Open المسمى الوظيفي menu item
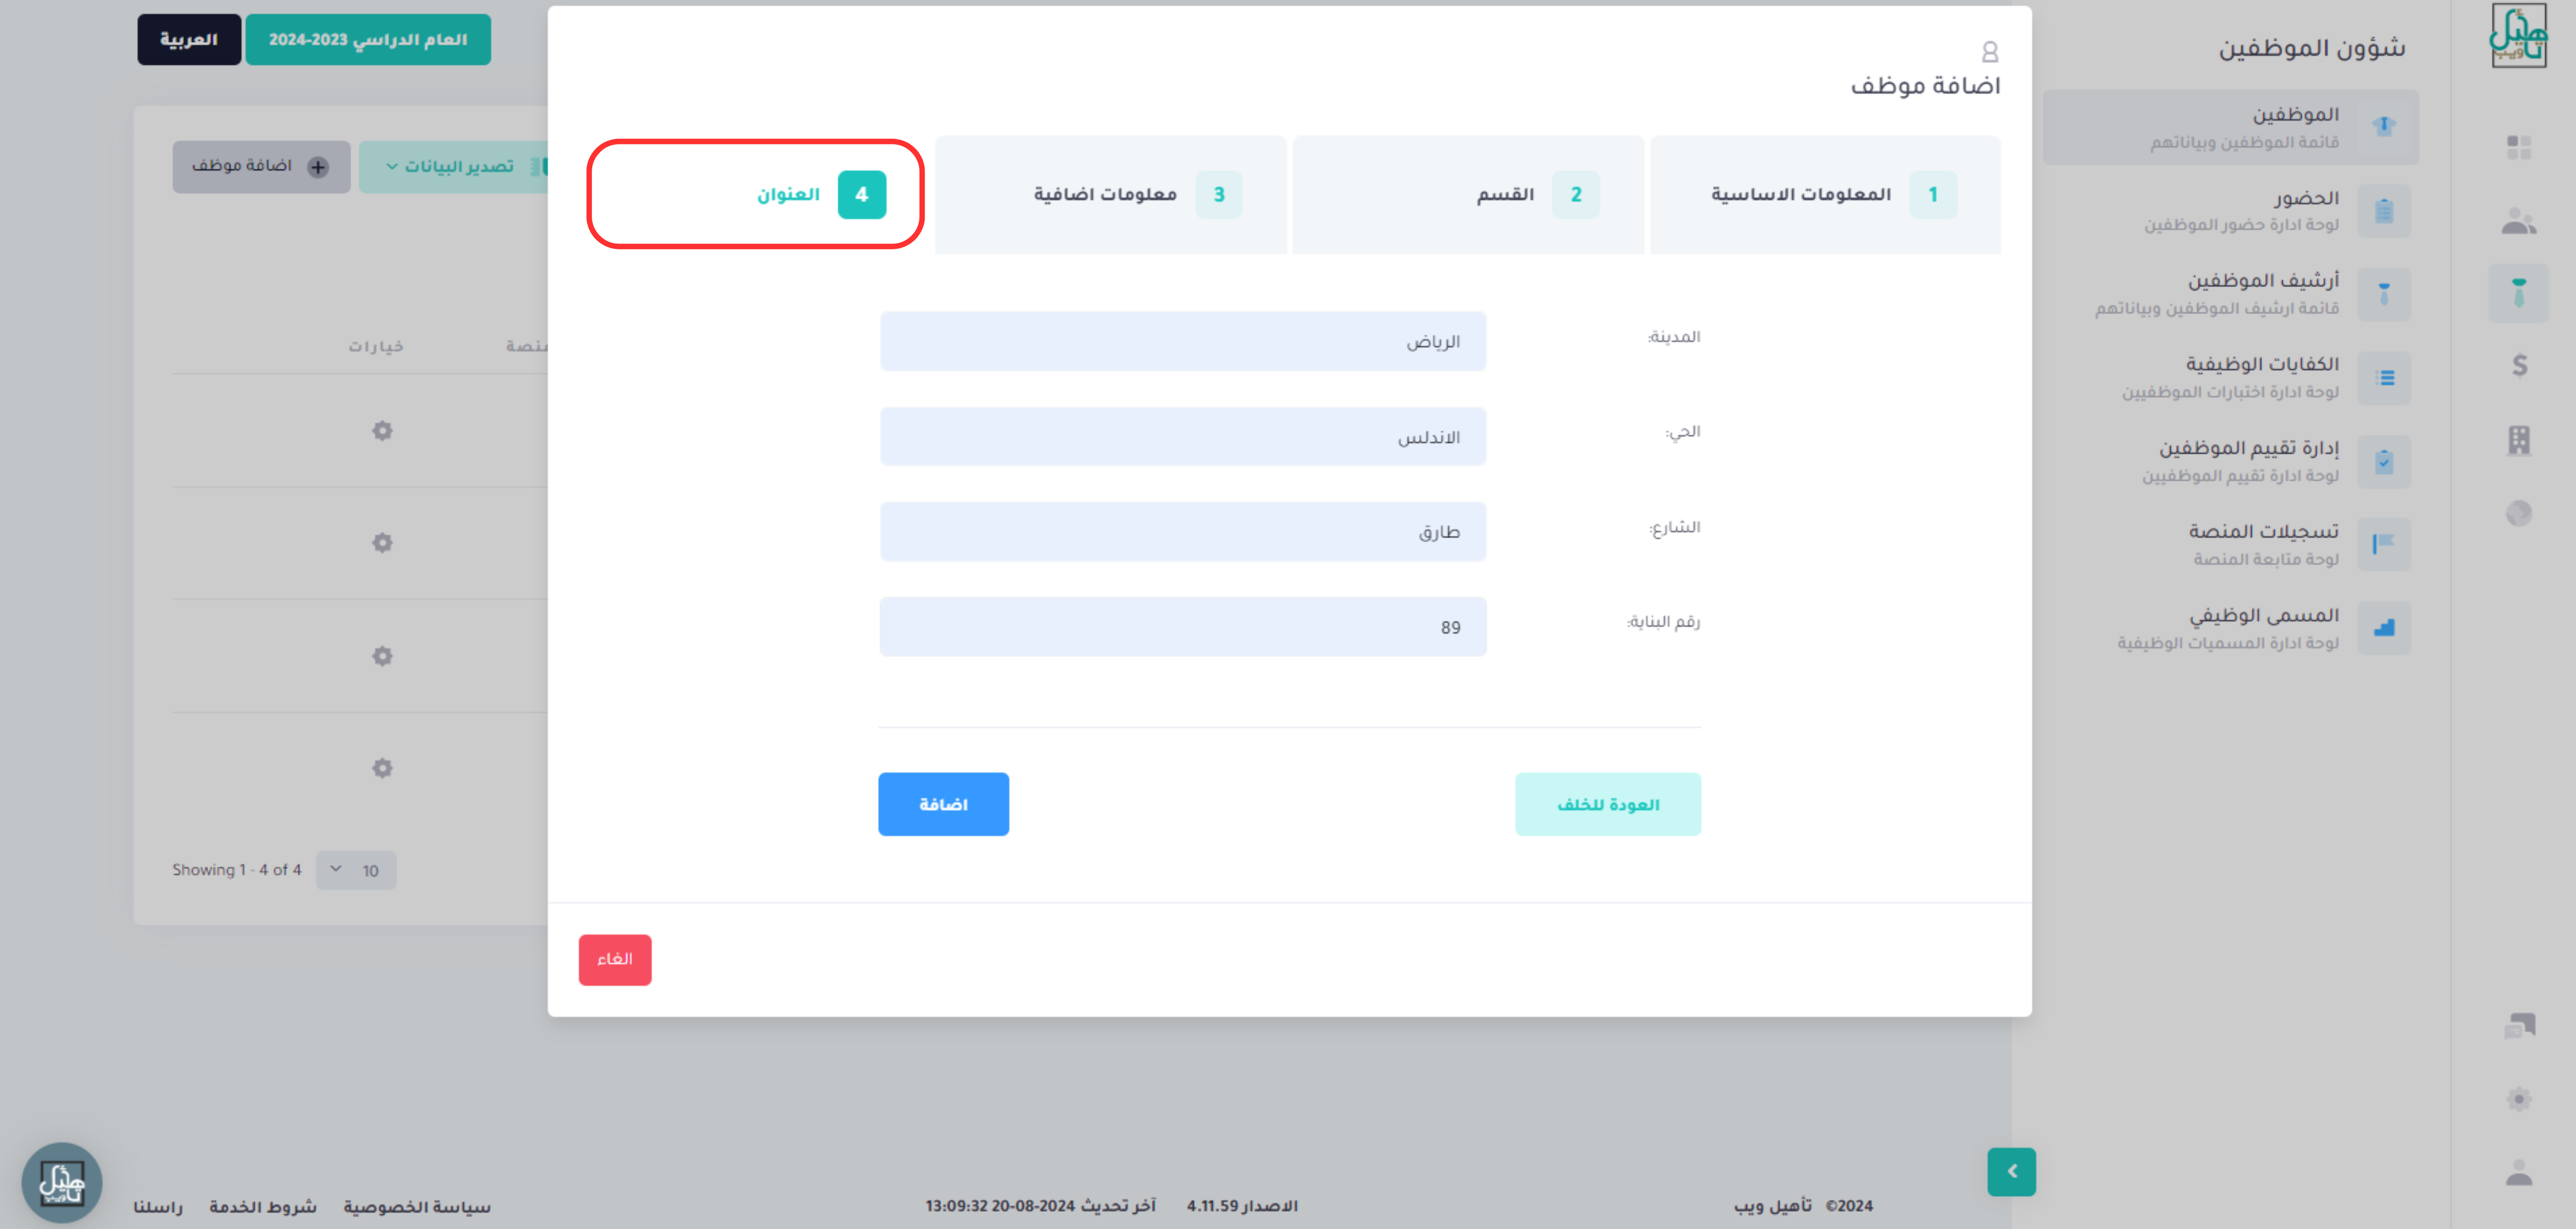 [x=2231, y=628]
